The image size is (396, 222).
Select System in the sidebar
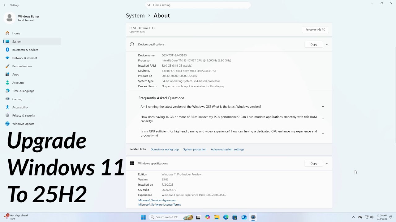click(32, 41)
